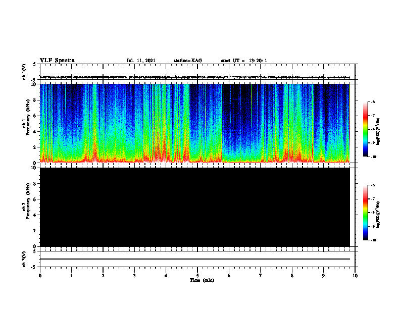The height and width of the screenshot is (309, 400).
Task: Click the date text "Jul. 11, 2021"
Action: point(141,61)
